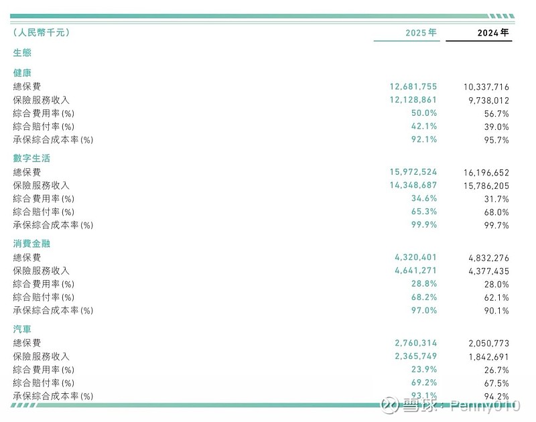Select the 數字生活 section heading
This screenshot has height=422, width=536.
(31, 158)
